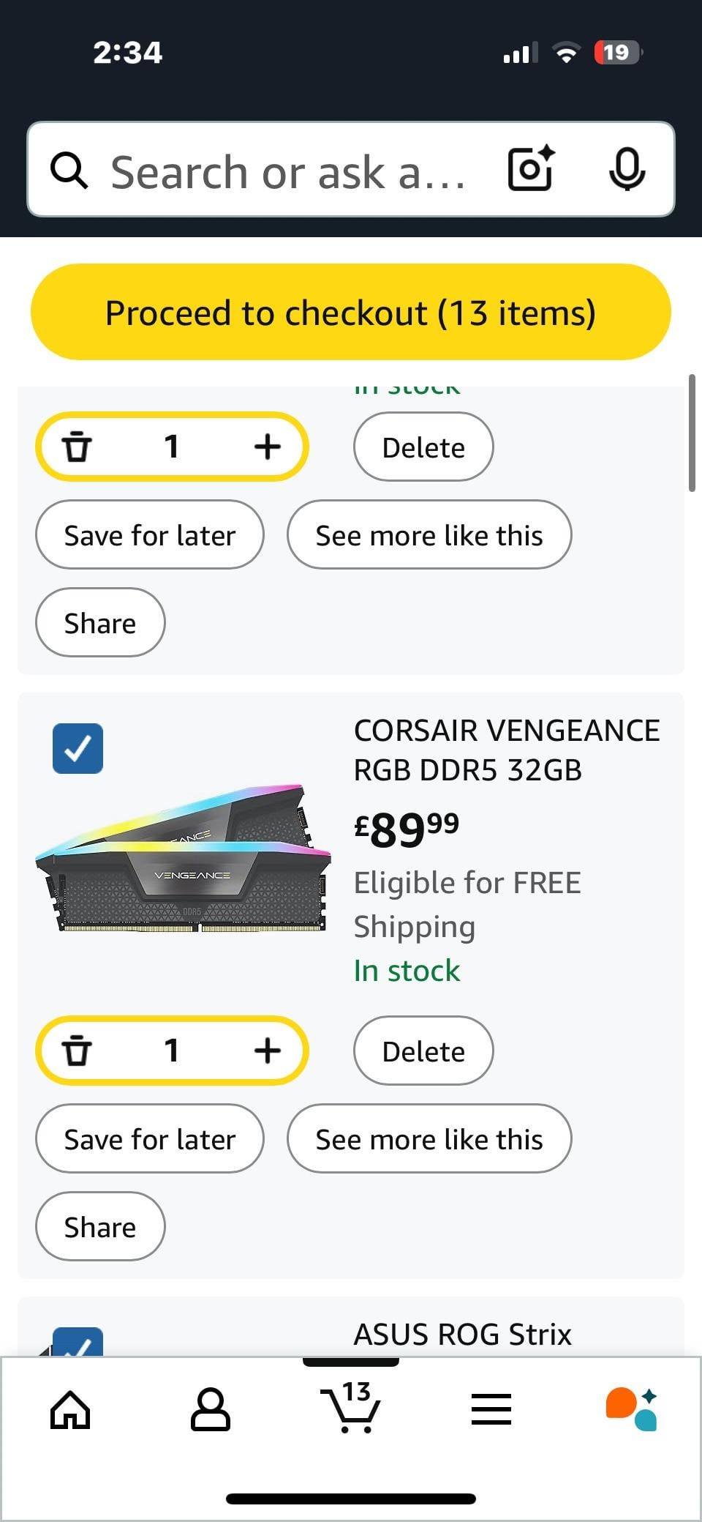Image resolution: width=702 pixels, height=1522 pixels.
Task: Tap the magnifying glass search icon
Action: 69,171
